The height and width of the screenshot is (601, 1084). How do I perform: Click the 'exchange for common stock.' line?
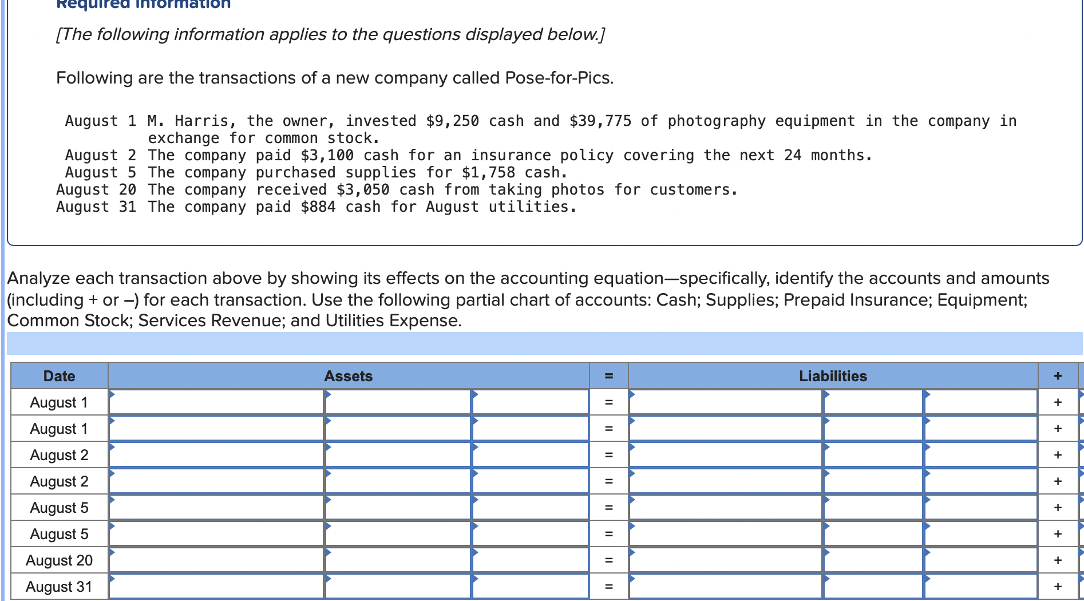(x=264, y=138)
